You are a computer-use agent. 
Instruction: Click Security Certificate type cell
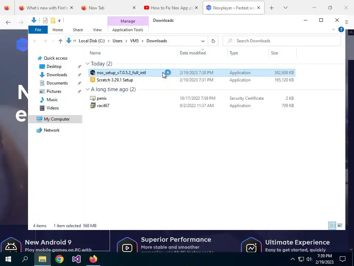pos(246,98)
